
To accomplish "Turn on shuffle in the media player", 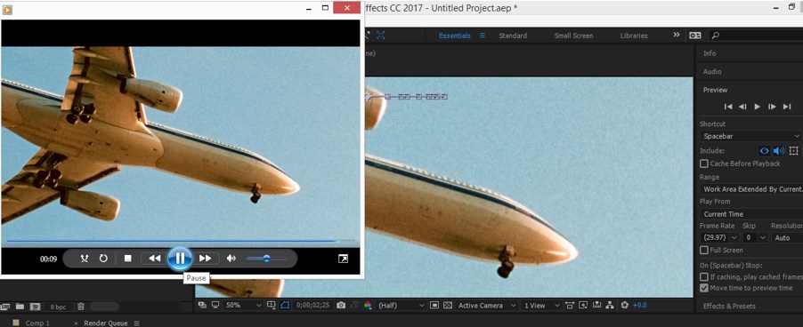I will pos(85,259).
